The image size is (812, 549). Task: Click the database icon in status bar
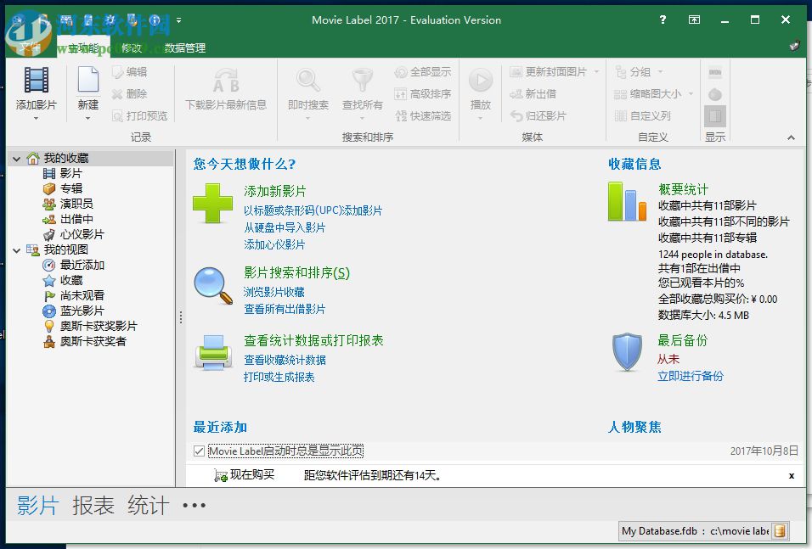click(780, 531)
